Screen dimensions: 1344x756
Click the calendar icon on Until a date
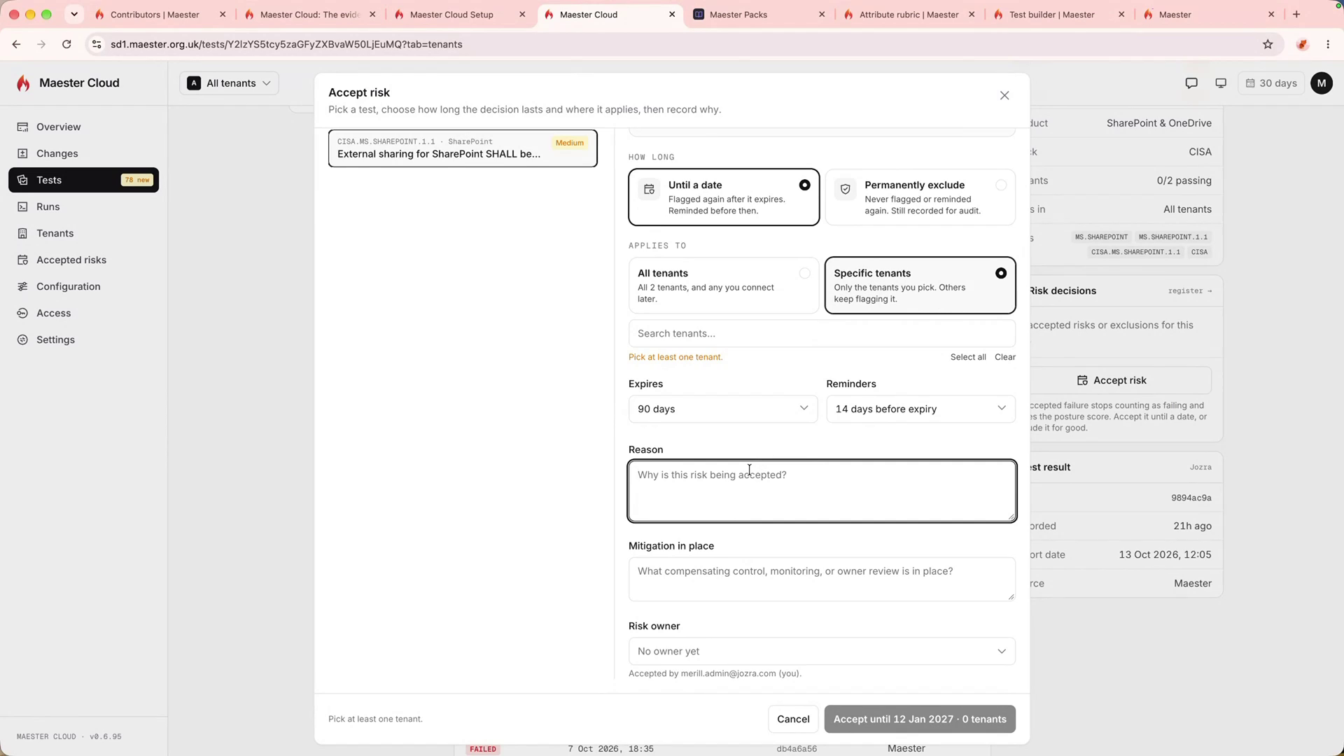649,189
